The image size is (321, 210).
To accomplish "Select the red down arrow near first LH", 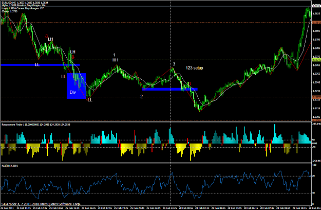I will [x=46, y=37].
